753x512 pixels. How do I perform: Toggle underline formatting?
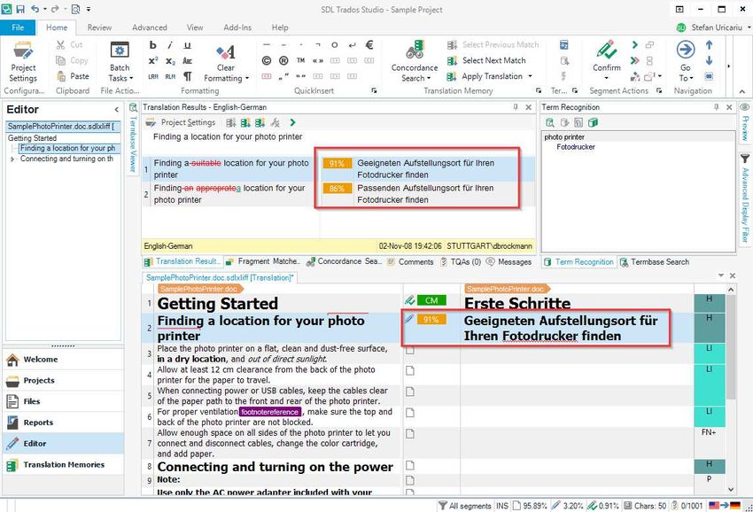[187, 44]
